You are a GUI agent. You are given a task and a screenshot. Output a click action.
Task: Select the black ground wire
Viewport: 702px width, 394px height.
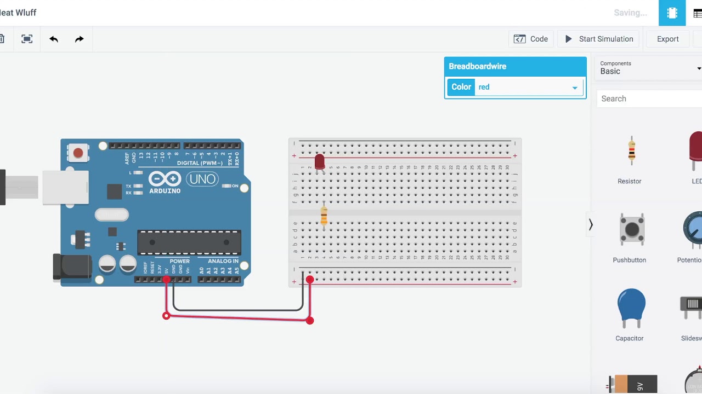[237, 310]
